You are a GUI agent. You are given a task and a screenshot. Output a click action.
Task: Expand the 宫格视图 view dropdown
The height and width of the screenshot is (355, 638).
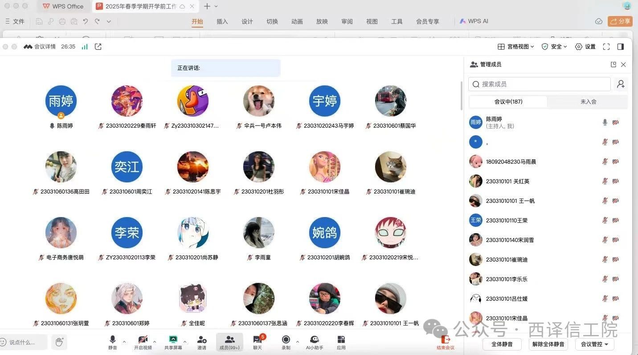tap(515, 47)
